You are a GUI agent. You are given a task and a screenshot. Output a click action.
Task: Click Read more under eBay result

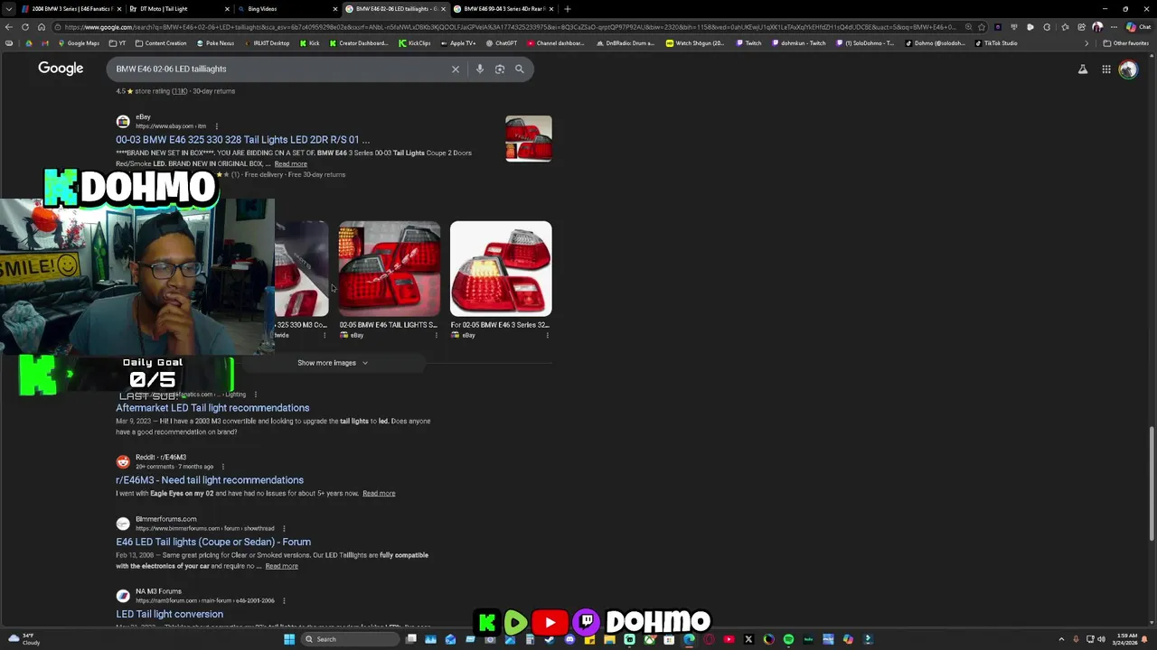coord(290,164)
